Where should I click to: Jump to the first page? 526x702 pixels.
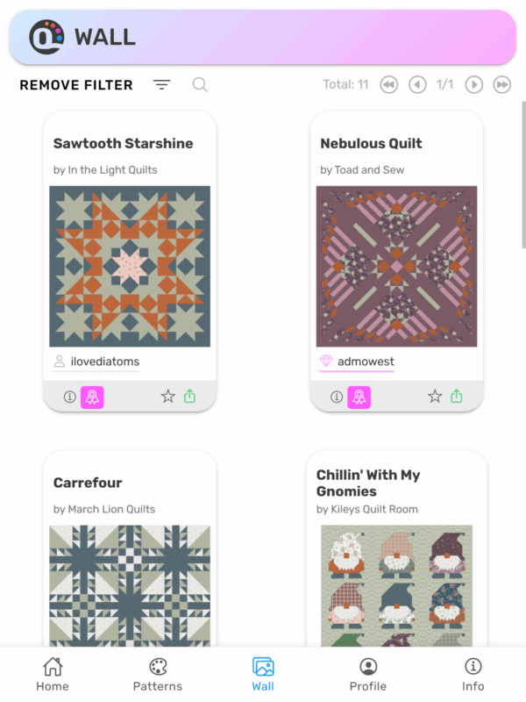[x=388, y=84]
